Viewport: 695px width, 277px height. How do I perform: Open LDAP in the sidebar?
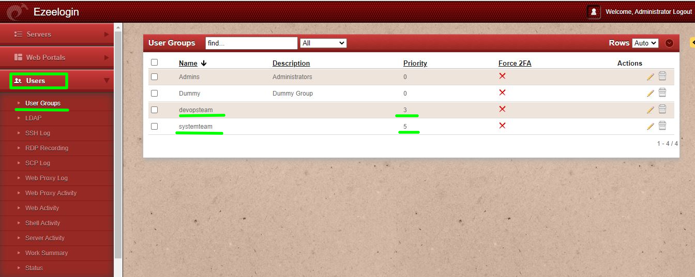coord(33,118)
